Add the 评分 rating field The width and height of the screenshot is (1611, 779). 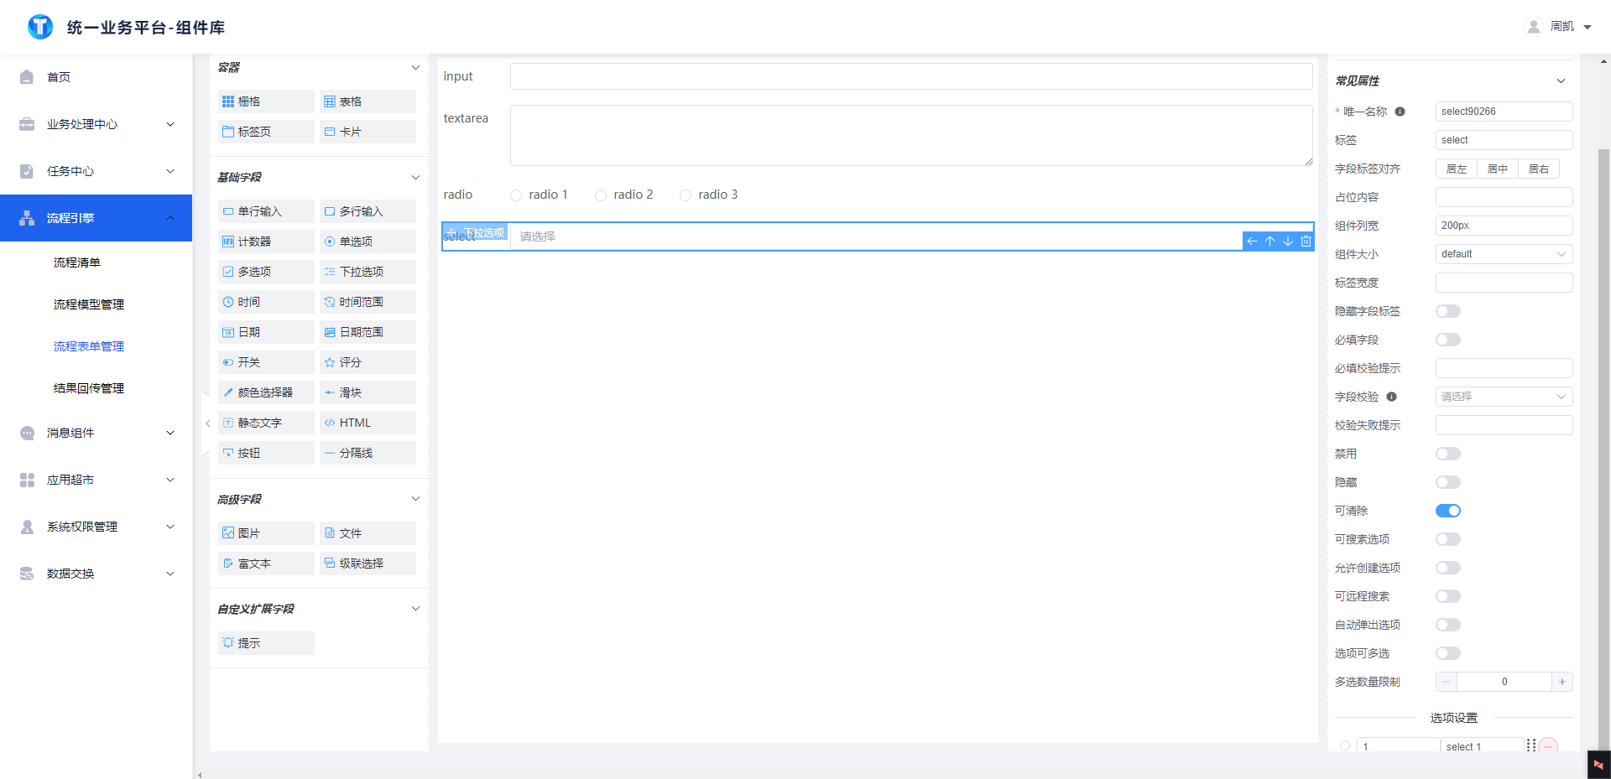(368, 362)
